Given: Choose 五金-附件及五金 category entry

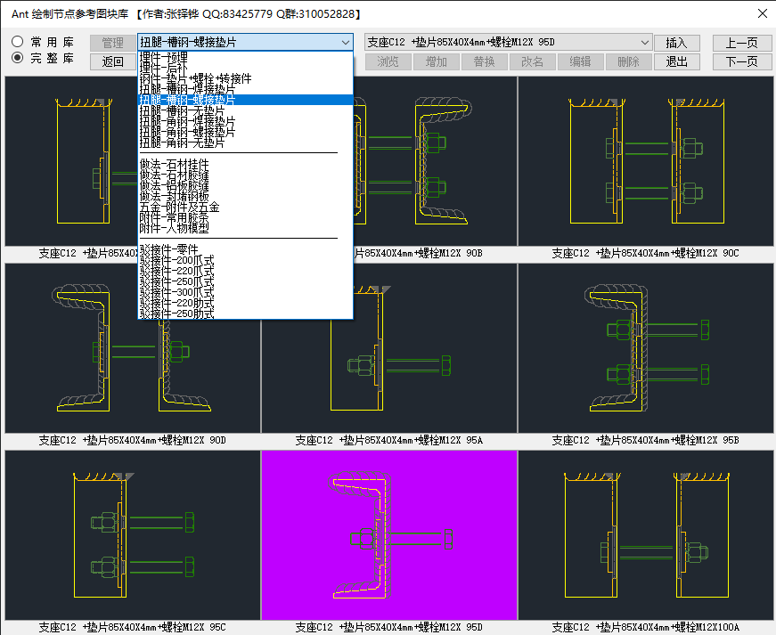Looking at the screenshot, I should [179, 207].
